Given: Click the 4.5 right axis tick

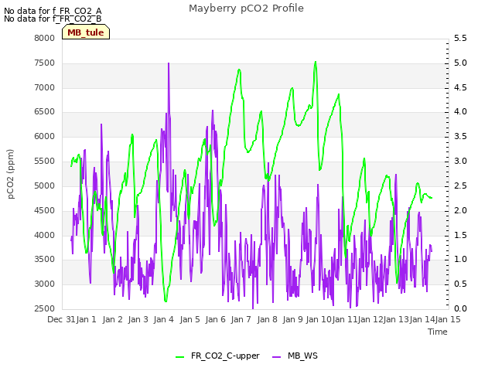Looking at the screenshot, I should 460,87.
